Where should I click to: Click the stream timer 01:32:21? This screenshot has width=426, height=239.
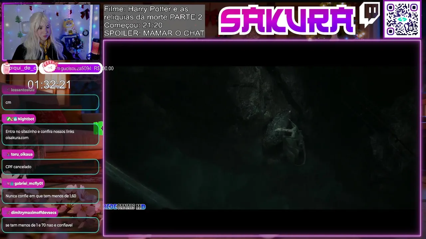coord(49,85)
